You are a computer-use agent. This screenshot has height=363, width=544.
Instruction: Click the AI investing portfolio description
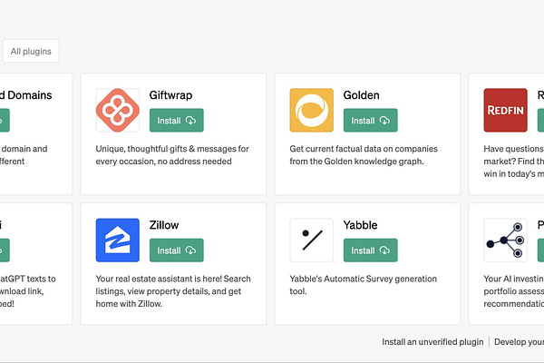point(514,291)
